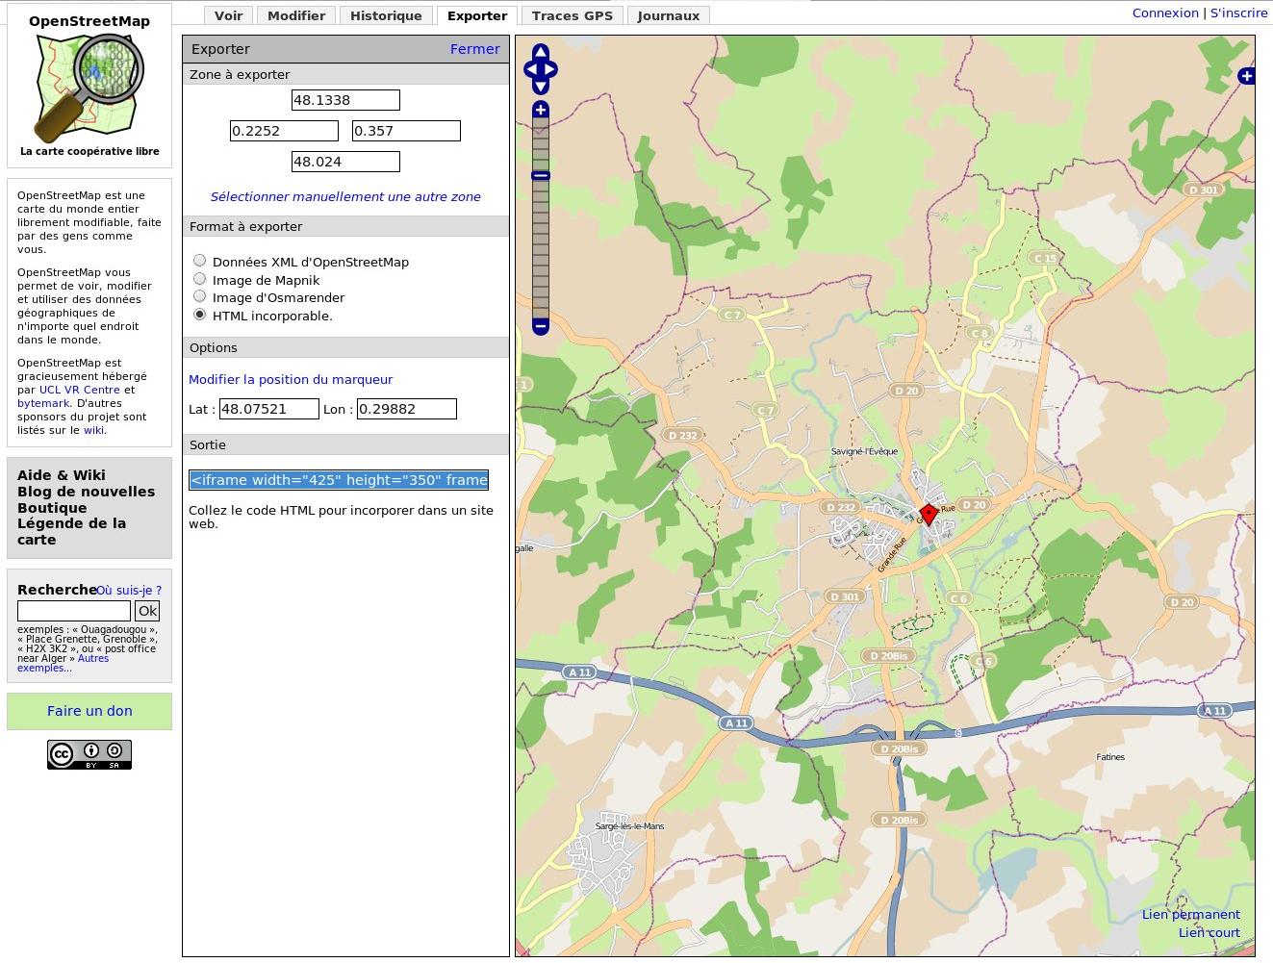Open the S'inscrire link
This screenshot has width=1273, height=963.
[x=1239, y=13]
